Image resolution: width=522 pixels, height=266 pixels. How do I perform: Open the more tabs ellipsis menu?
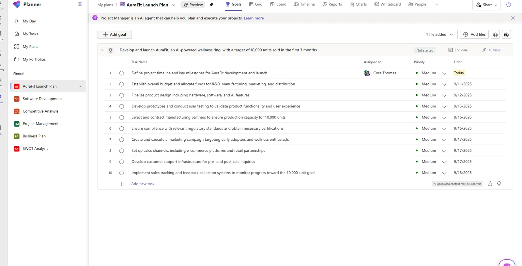point(436,5)
